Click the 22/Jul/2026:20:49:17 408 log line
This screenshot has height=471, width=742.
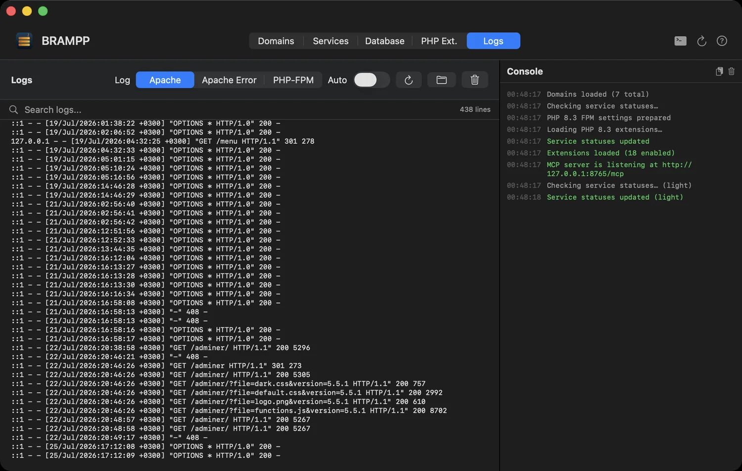pos(109,438)
